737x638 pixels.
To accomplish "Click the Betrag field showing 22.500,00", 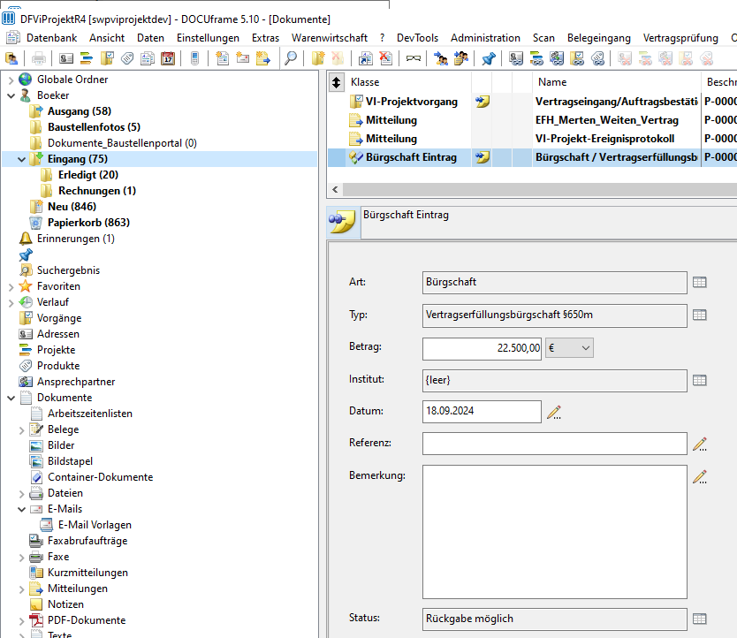I will tap(482, 348).
